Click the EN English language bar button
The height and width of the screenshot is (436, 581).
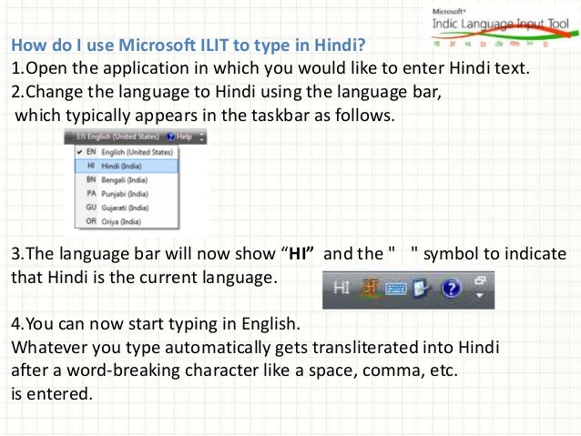tap(117, 137)
